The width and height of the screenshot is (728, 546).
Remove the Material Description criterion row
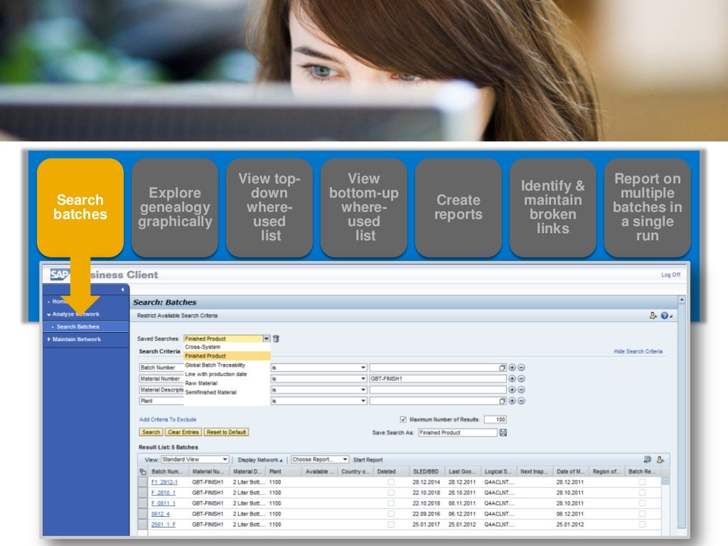click(x=521, y=390)
